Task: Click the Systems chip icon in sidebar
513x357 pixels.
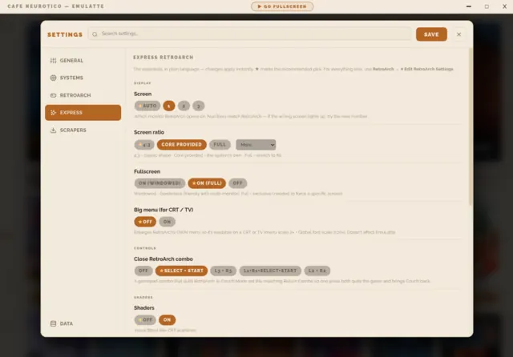Action: pyautogui.click(x=54, y=78)
